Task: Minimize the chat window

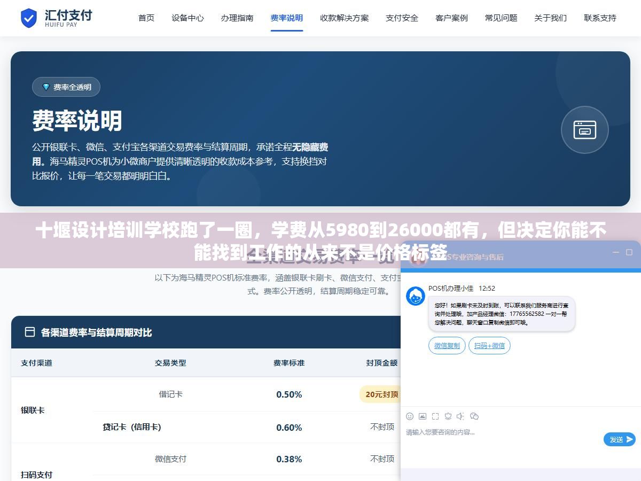Action: tap(615, 252)
